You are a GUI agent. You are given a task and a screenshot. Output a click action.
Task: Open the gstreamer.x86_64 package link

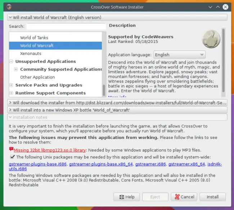(x=187, y=164)
